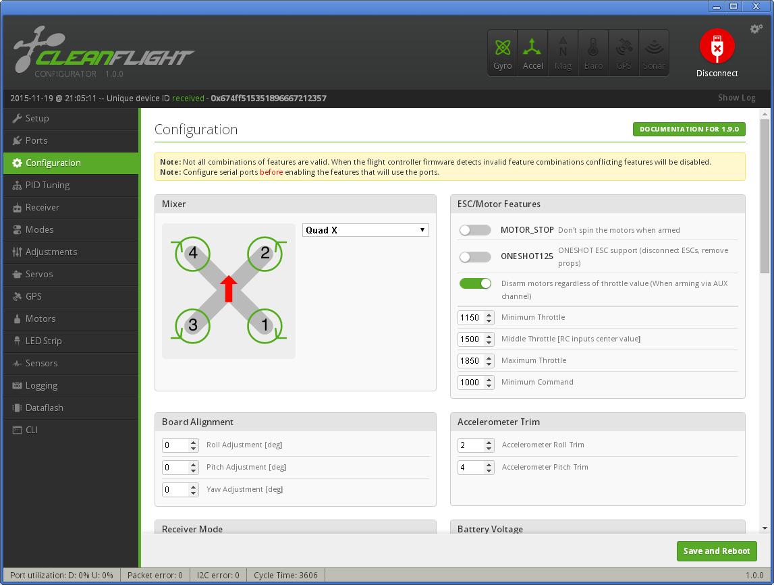Viewport: 774px width, 585px height.
Task: Click the vertical scrollbar thumb
Action: coord(765,196)
